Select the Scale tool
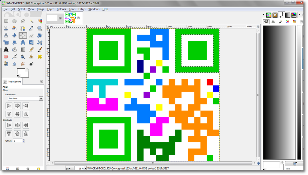 (6, 42)
